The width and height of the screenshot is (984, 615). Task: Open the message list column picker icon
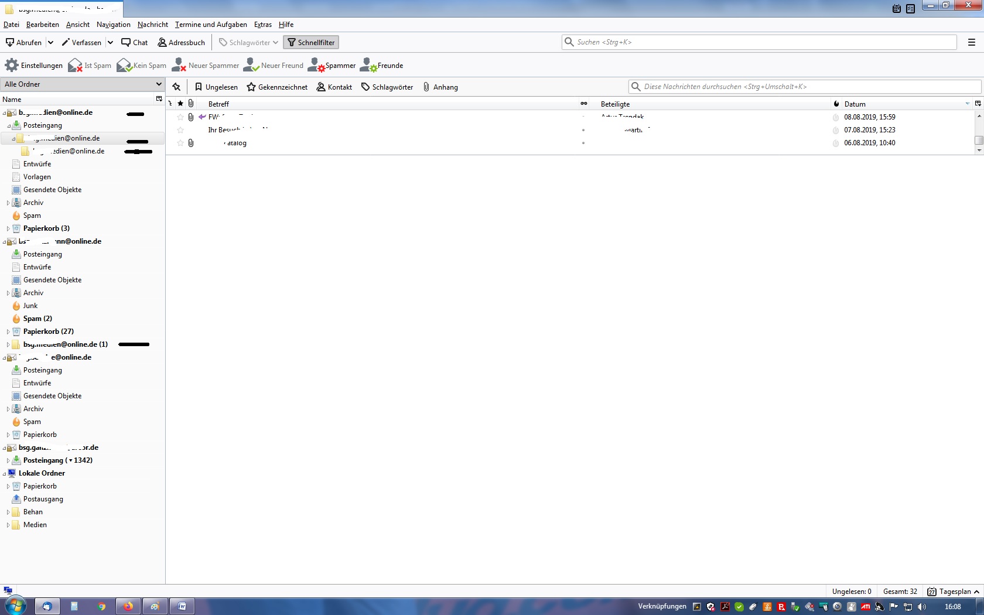point(978,104)
